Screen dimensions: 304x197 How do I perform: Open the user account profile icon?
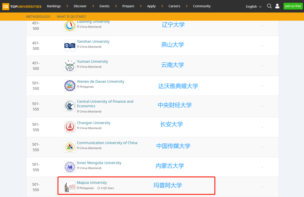pyautogui.click(x=277, y=6)
